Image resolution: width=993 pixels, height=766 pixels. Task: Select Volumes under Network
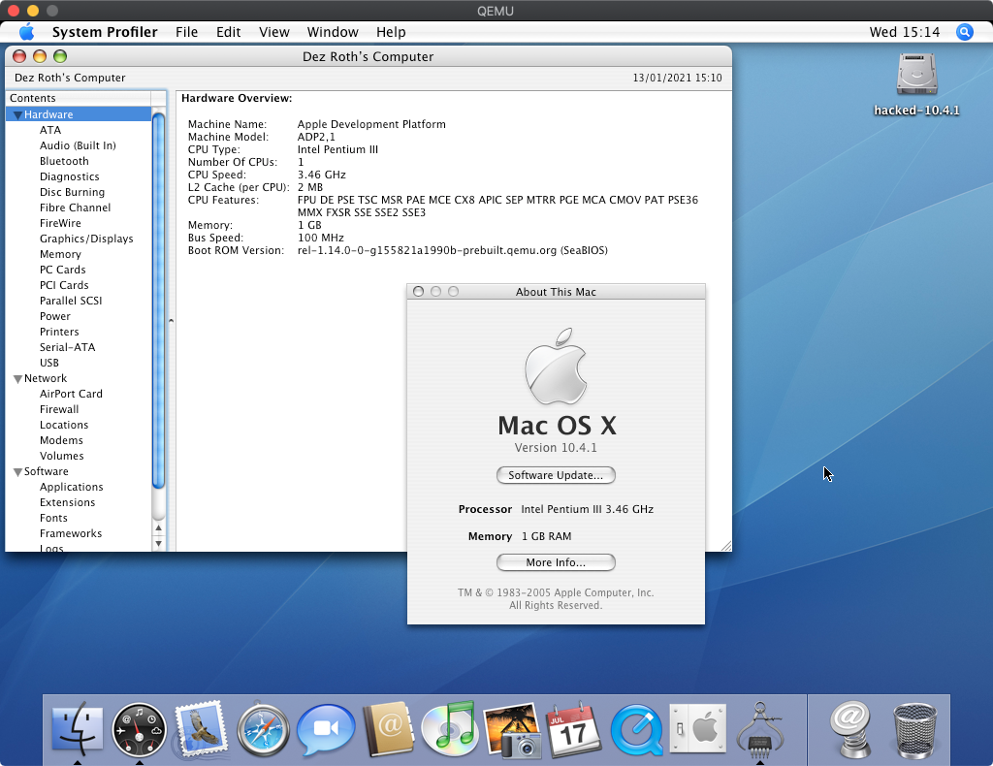pos(61,456)
